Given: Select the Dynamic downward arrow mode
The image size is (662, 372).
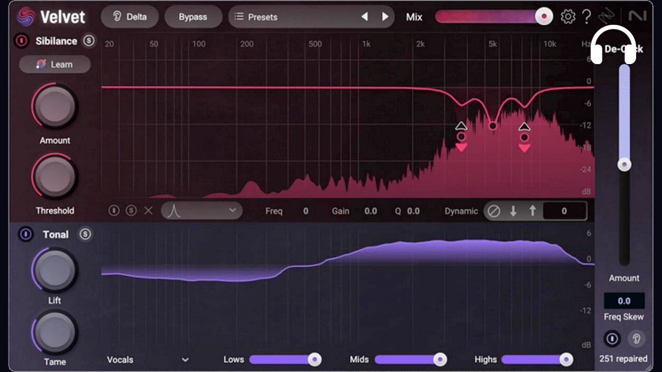Looking at the screenshot, I should [x=513, y=211].
